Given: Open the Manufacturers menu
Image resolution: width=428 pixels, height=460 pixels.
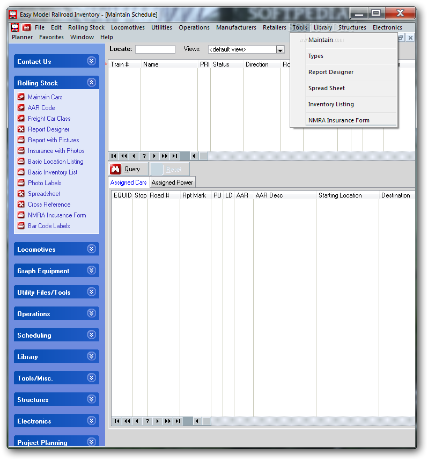Looking at the screenshot, I should (x=236, y=27).
